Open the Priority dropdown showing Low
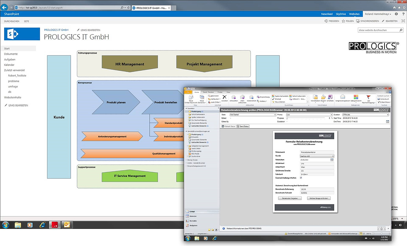407x246 pixels. [x=309, y=115]
